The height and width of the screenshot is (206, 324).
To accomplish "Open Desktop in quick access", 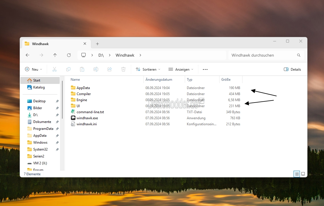I will [39, 101].
